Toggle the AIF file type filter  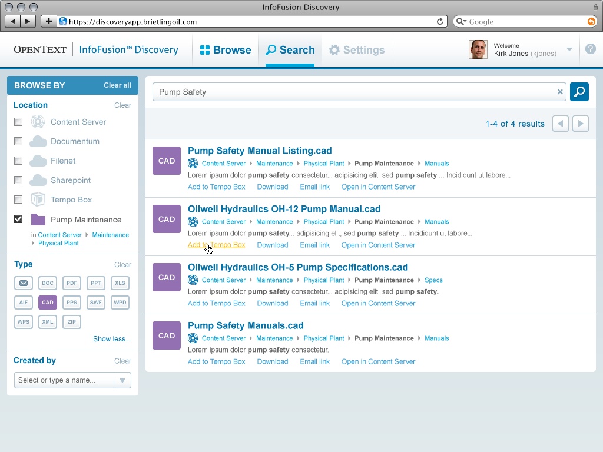tap(24, 303)
